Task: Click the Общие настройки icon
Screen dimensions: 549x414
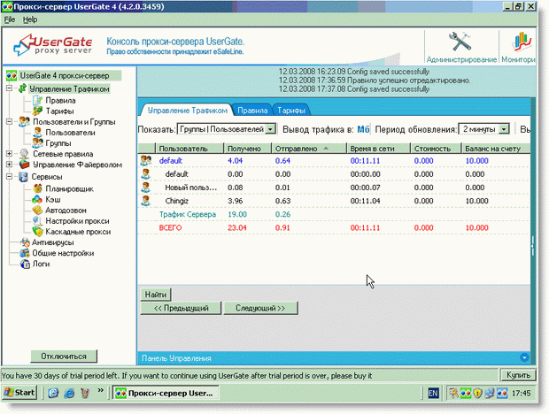Action: point(25,253)
